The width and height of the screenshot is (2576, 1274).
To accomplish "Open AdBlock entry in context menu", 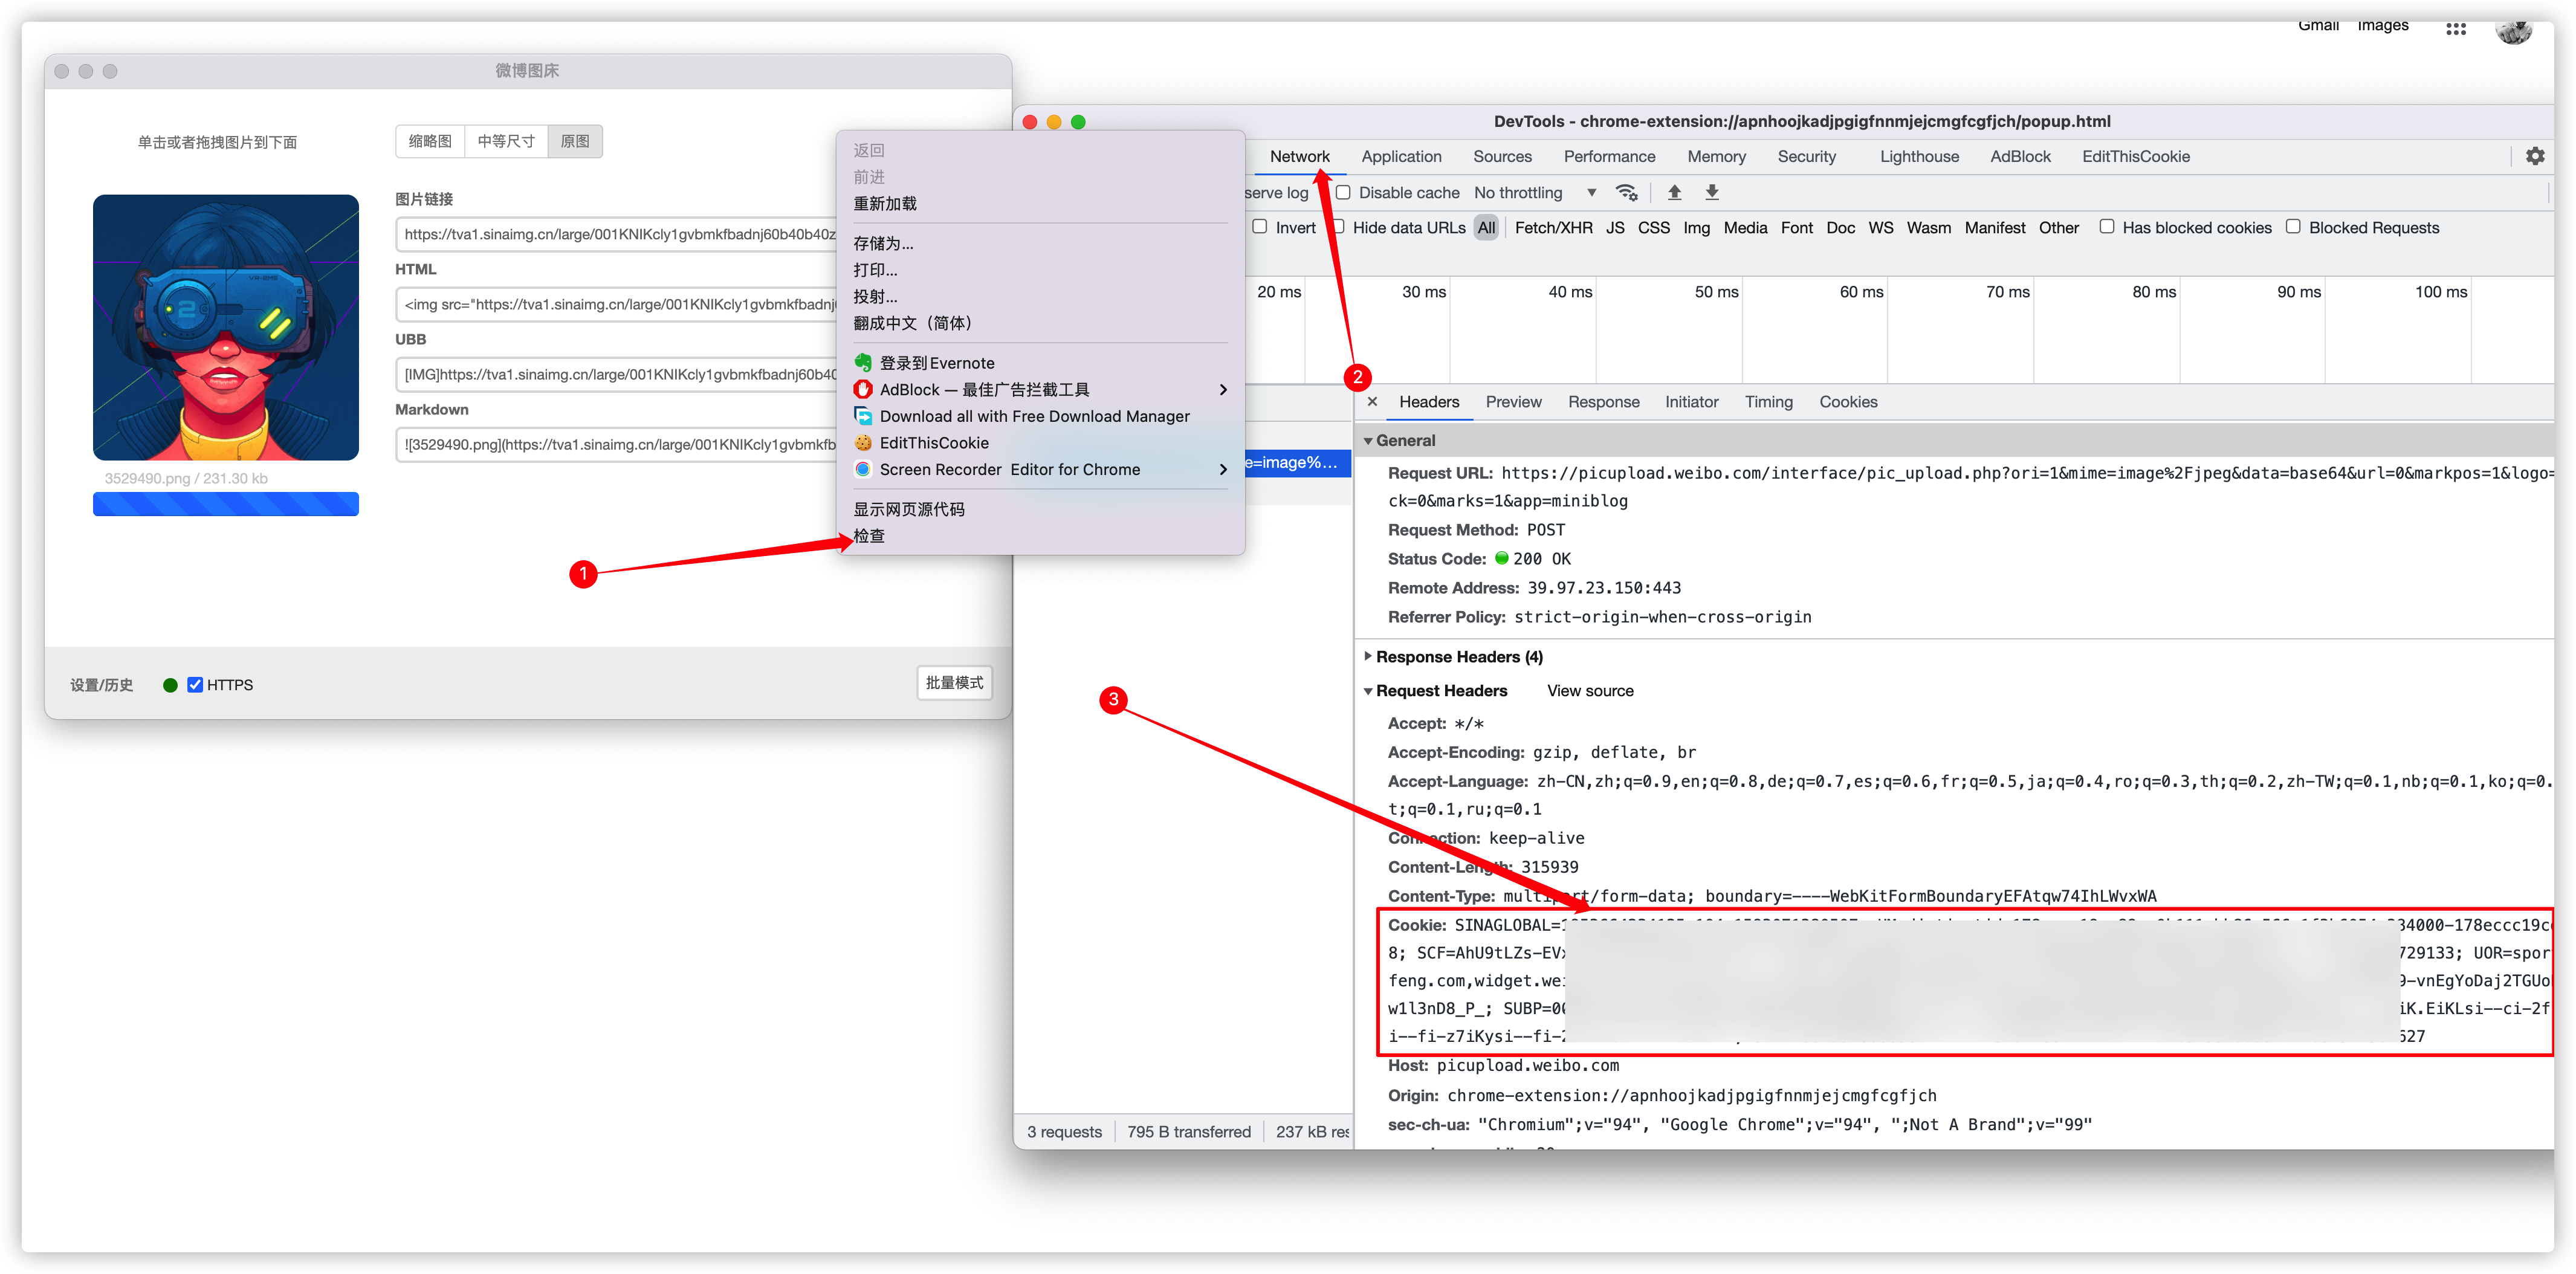I will click(x=984, y=390).
